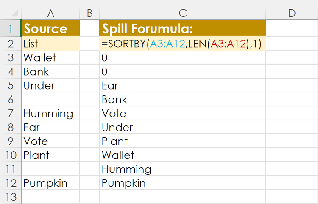Click the Select All corner triangle

14,13
